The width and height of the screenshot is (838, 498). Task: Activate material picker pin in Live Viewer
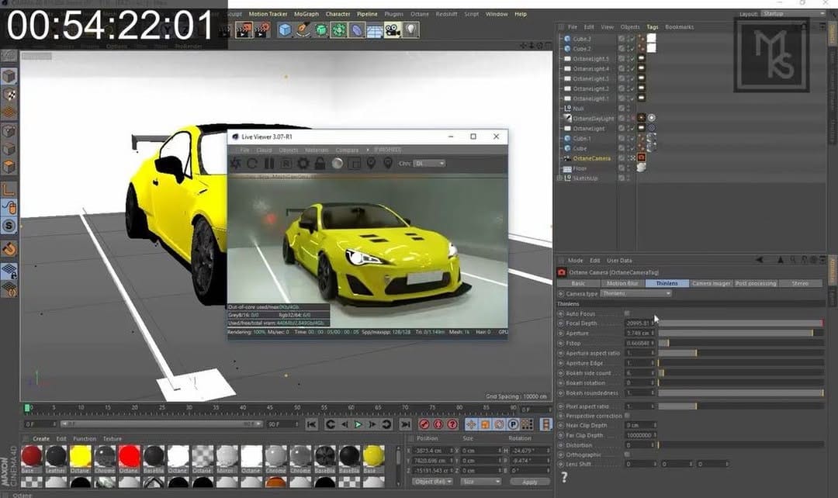point(388,164)
